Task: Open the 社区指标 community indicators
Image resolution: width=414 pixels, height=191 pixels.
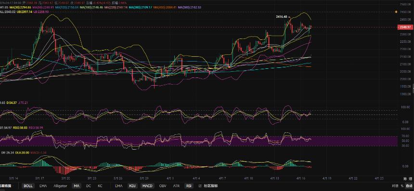Action: pos(210,186)
